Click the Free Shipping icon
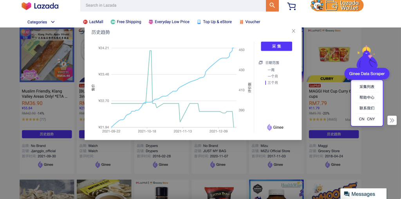The width and height of the screenshot is (401, 199). coord(113,22)
